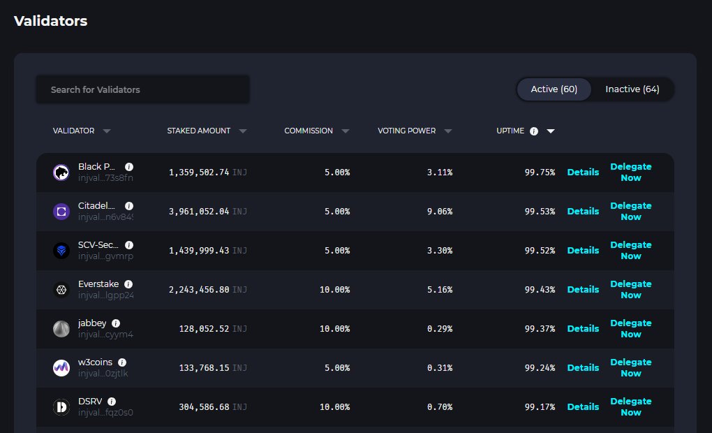
Task: Open Details for Everstake
Action: point(583,289)
